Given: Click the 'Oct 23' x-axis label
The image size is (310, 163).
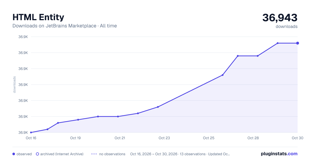Looking at the screenshot, I should coord(164,138).
